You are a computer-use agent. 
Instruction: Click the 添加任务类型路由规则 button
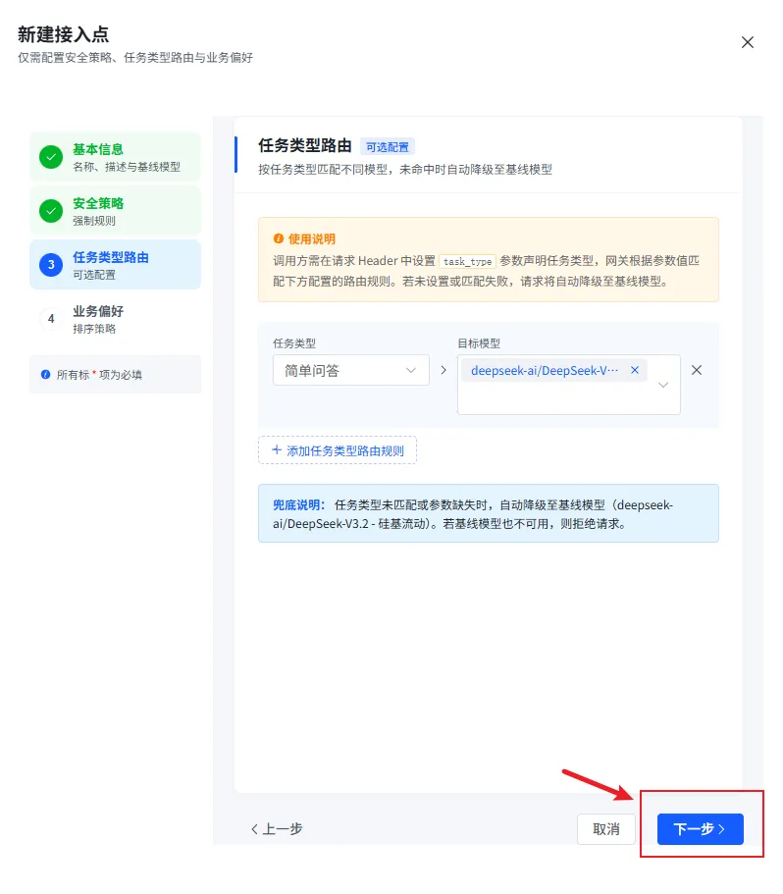[338, 450]
